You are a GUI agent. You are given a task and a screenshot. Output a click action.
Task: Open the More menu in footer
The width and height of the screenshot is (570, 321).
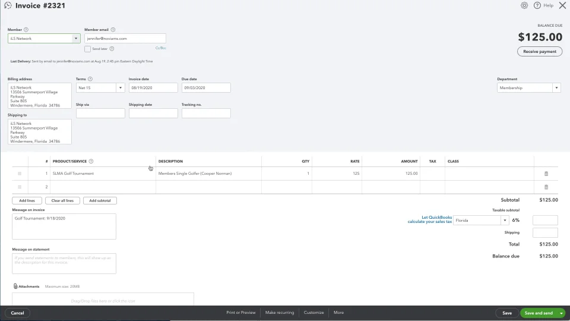point(338,313)
